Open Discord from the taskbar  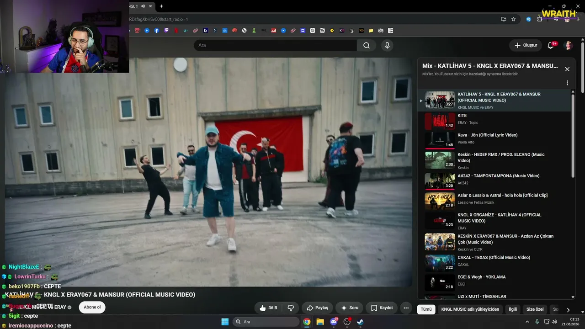(334, 322)
